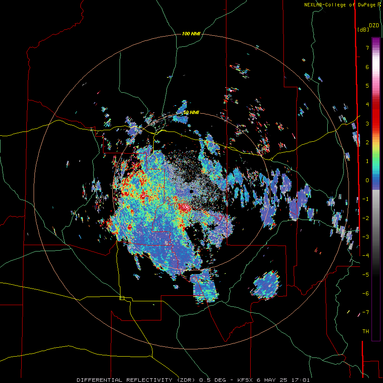The height and width of the screenshot is (383, 383).
Task: Click the 3 value on the scale
Action: tap(367, 123)
